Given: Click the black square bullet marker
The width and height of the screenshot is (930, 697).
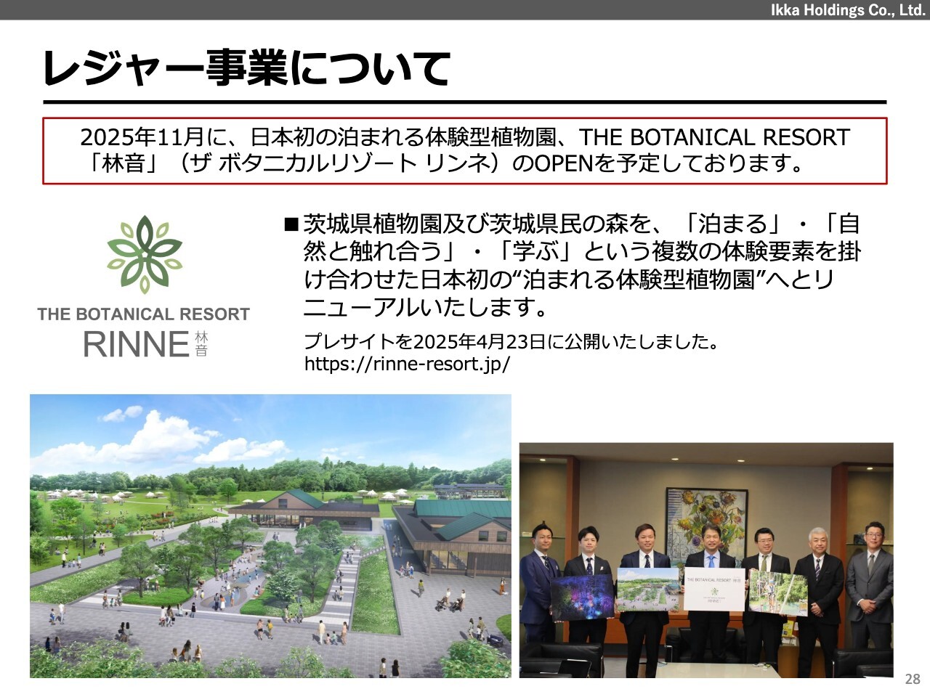Looking at the screenshot, I should 291,224.
